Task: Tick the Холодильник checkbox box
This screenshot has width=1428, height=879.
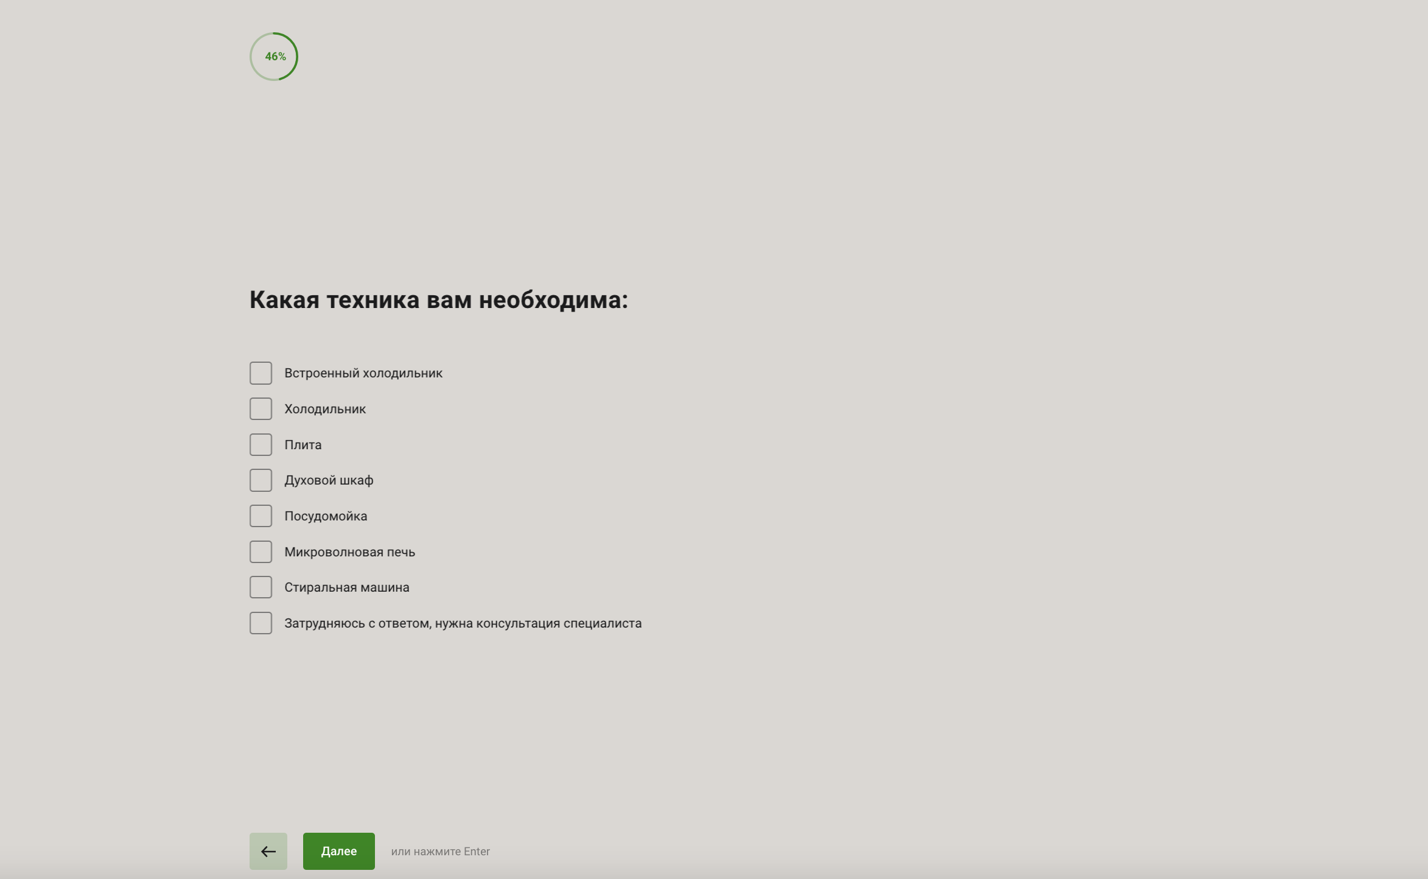Action: tap(261, 409)
